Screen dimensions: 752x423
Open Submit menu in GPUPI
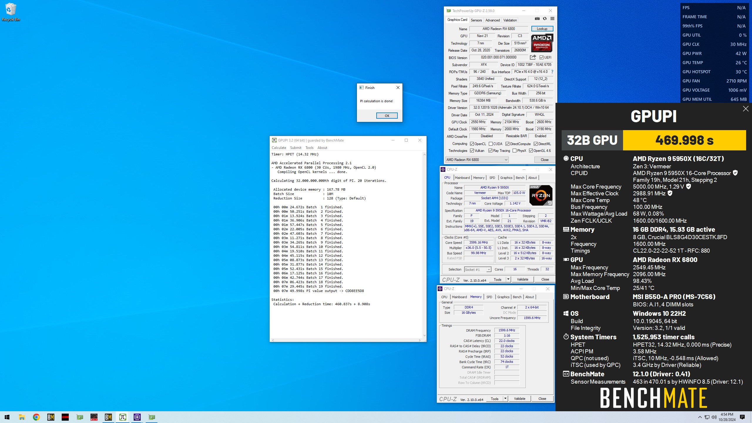pyautogui.click(x=296, y=148)
